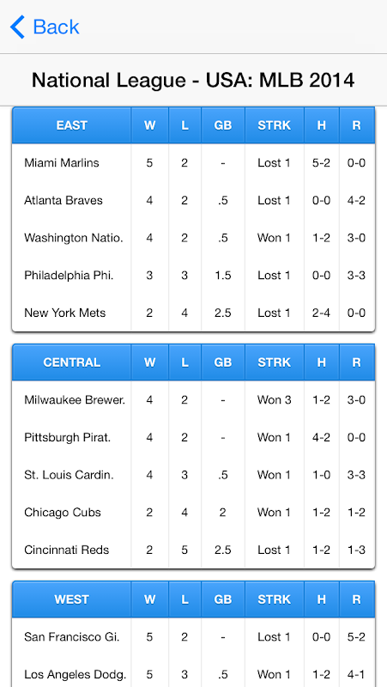Click the GB column header in EAST table
This screenshot has height=687, width=387.
click(x=223, y=125)
